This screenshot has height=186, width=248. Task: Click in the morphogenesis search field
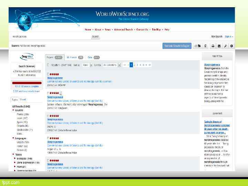[51, 37]
